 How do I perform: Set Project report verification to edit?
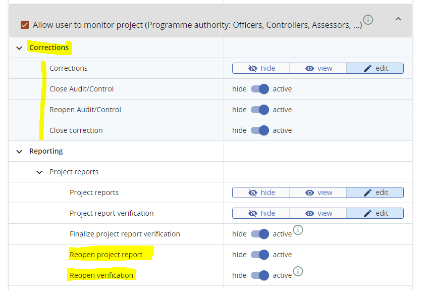coord(375,213)
